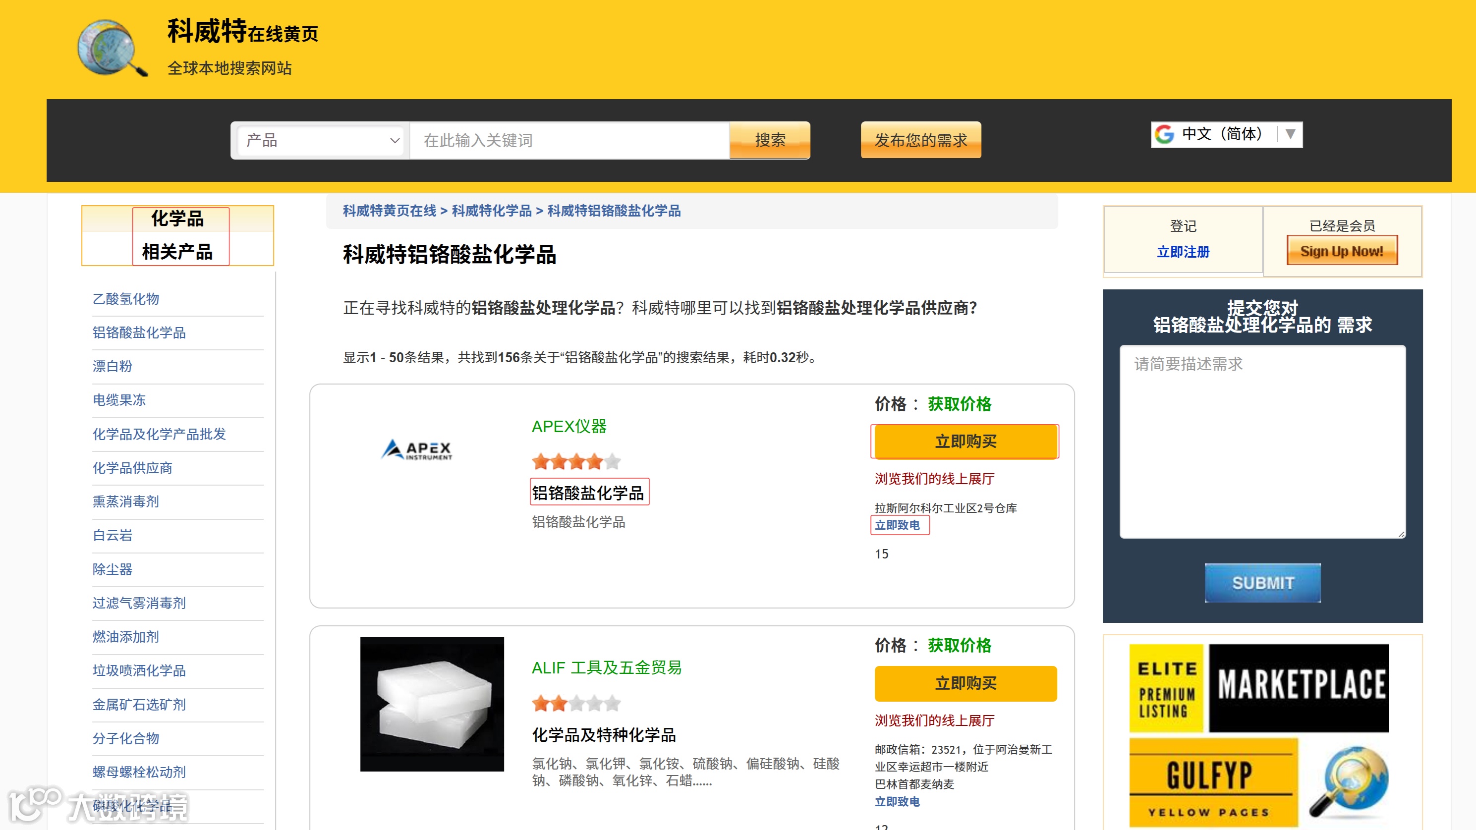The image size is (1476, 830).
Task: Open 科威特化学品 breadcrumb link
Action: (492, 211)
